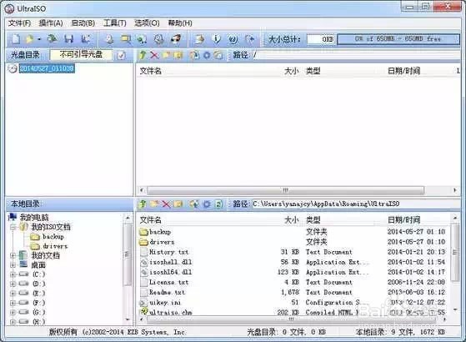Screen dimensions: 466x342
Task: Sort local files by 大小 column
Action: coord(292,219)
